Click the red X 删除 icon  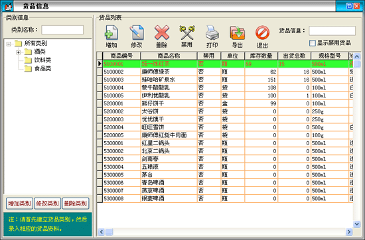point(162,32)
